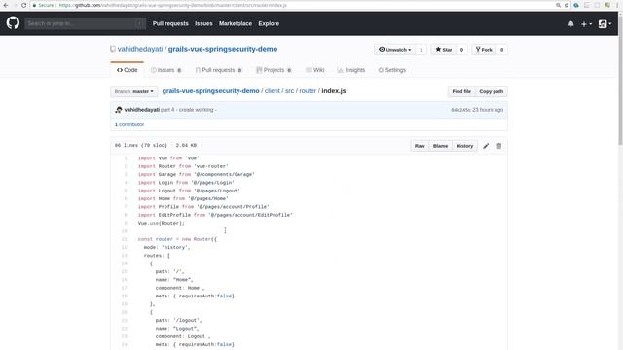Go to Explore
The height and width of the screenshot is (350, 623).
point(269,23)
